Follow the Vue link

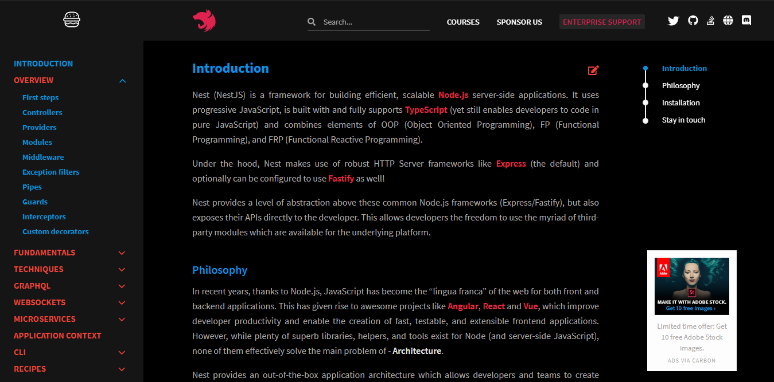pos(531,306)
